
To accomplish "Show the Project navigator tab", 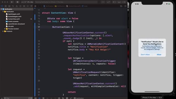I will pos(2,6).
